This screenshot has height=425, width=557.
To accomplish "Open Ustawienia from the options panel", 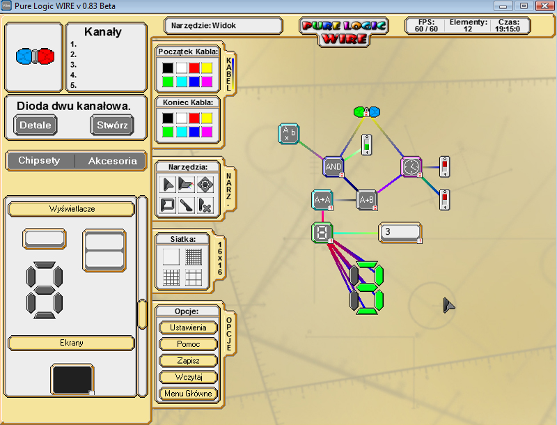I will (x=188, y=327).
